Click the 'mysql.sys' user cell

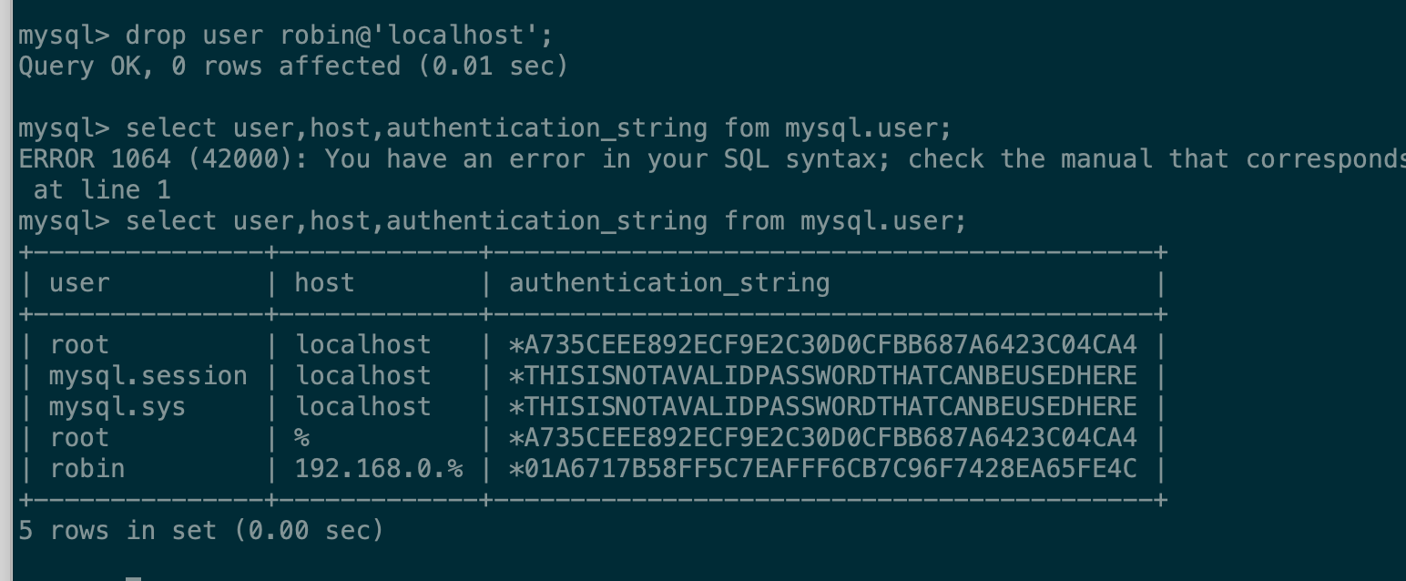[117, 407]
